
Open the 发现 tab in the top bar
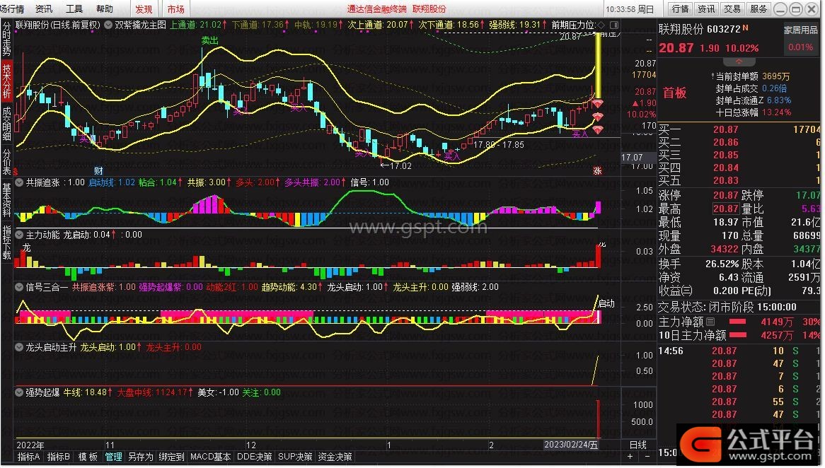click(144, 9)
